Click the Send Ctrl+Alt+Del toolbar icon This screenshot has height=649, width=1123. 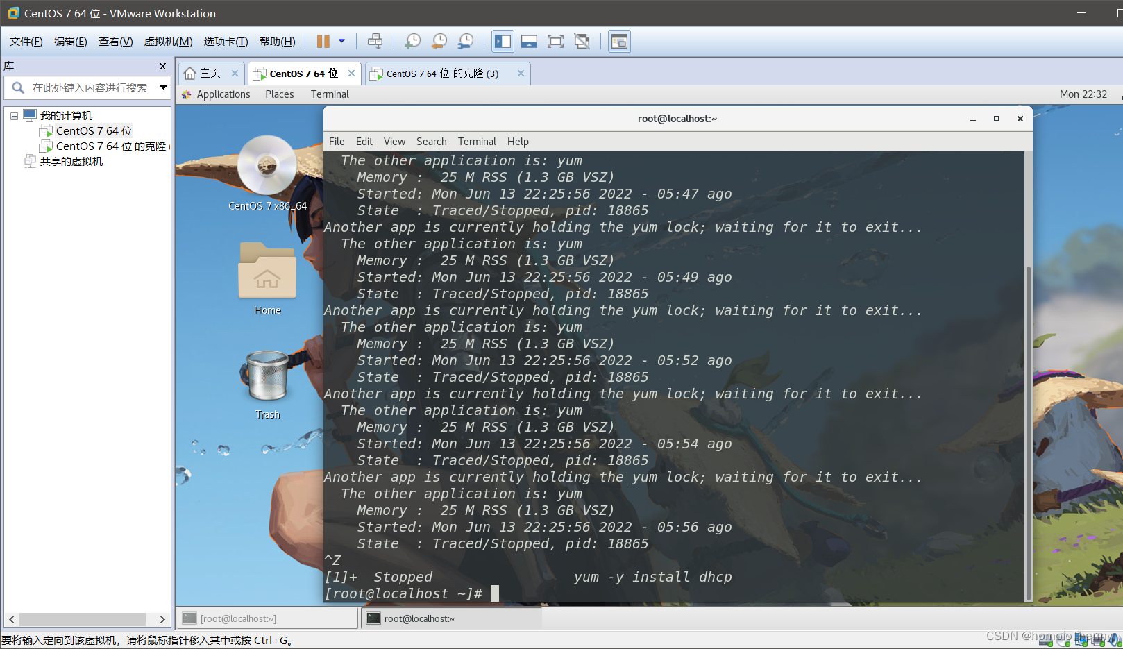tap(375, 42)
